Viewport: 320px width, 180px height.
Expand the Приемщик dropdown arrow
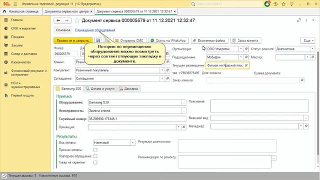(178, 127)
